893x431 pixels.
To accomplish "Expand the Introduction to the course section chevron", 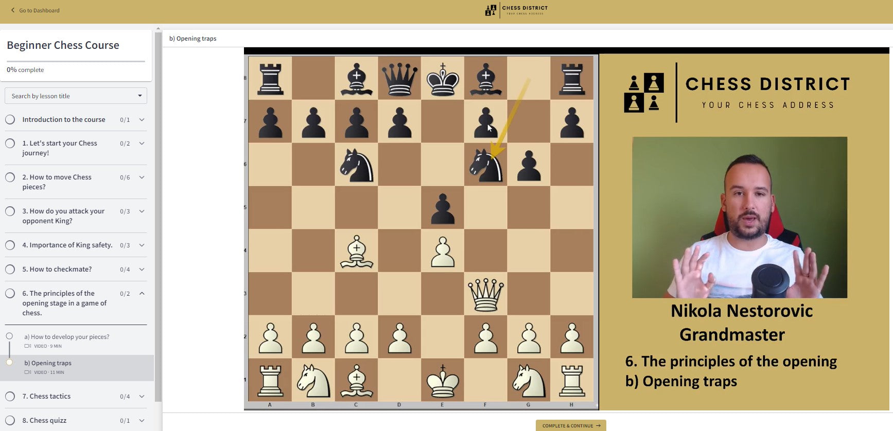I will coord(142,119).
